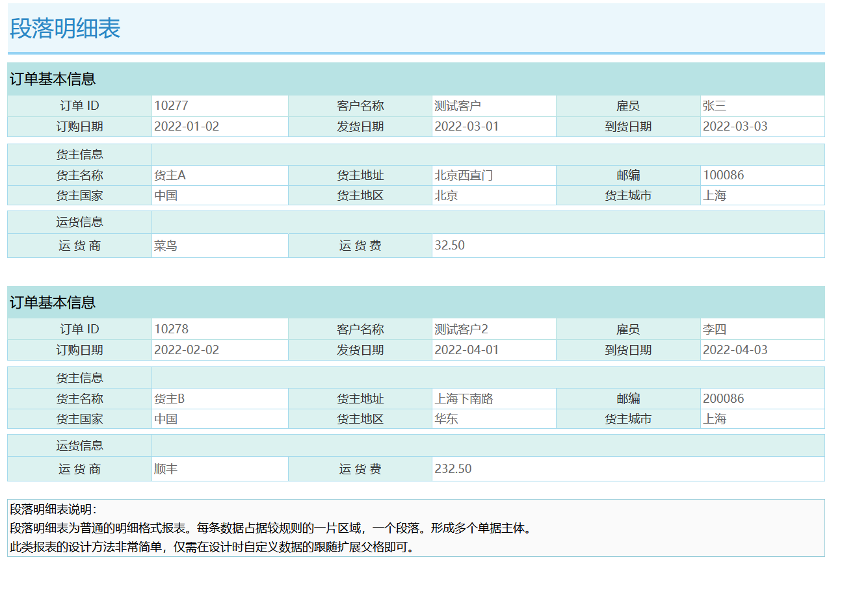Click 订单基本信息 header above order 10277

53,79
